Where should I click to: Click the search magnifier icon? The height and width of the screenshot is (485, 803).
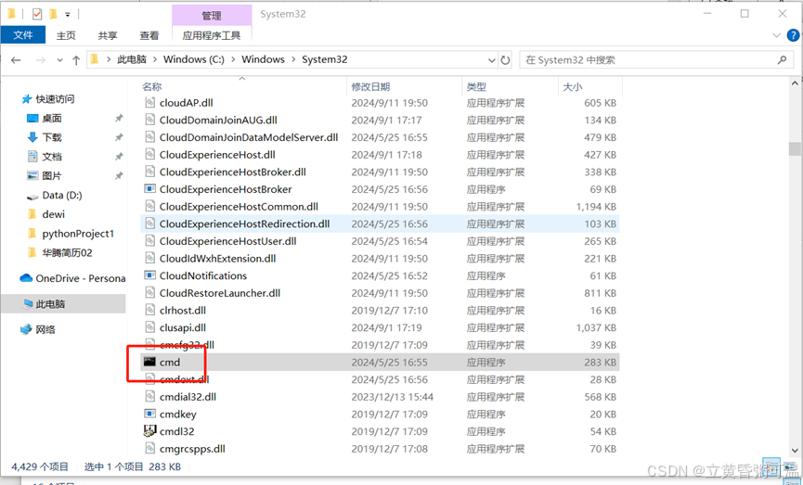[782, 60]
